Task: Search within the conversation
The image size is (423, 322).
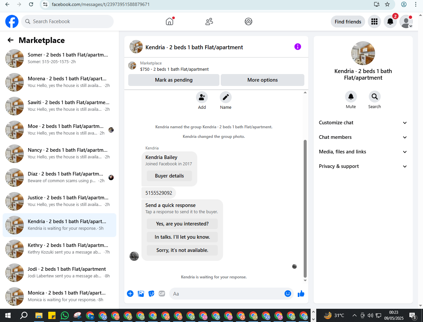Action: pos(375,97)
